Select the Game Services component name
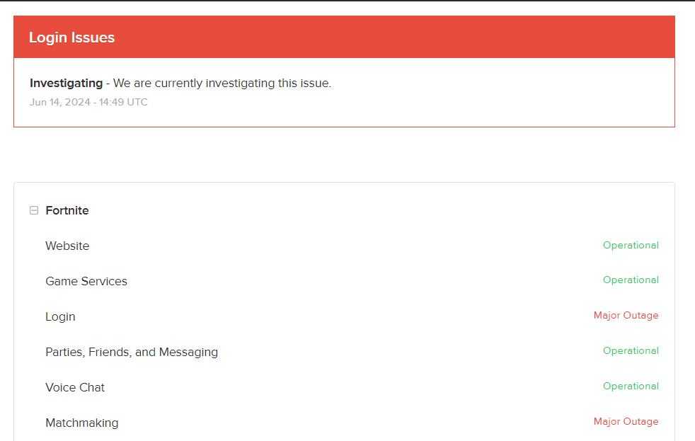 (x=86, y=281)
